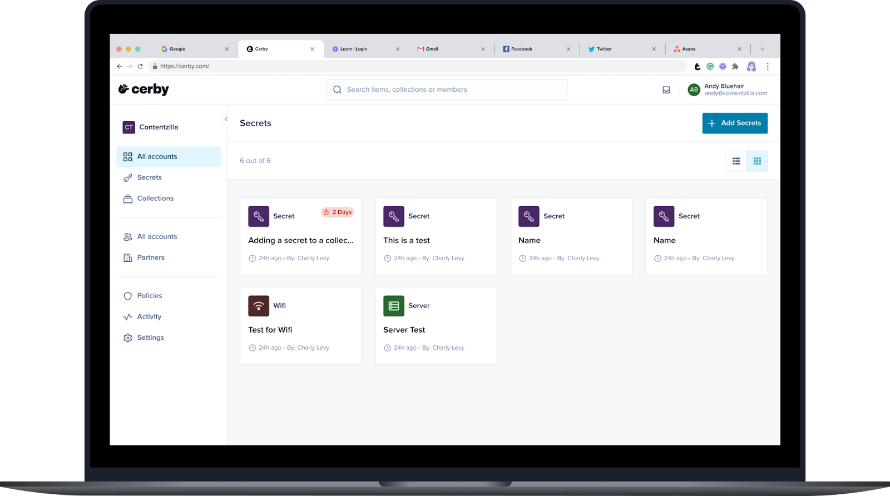Image resolution: width=890 pixels, height=496 pixels.
Task: Click the browser address bar
Action: click(418, 66)
